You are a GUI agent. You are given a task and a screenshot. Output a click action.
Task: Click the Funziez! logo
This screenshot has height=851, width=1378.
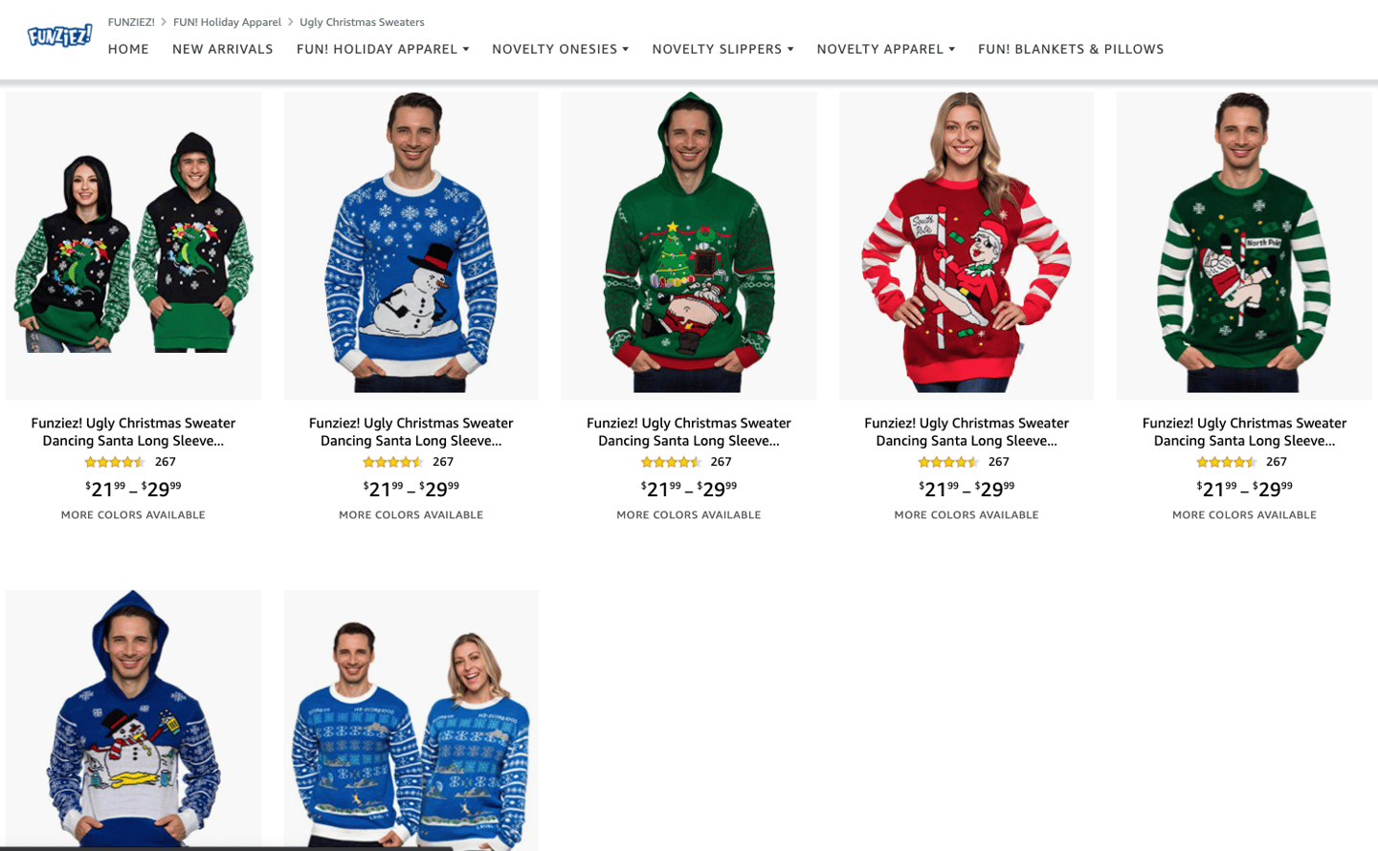pos(59,36)
